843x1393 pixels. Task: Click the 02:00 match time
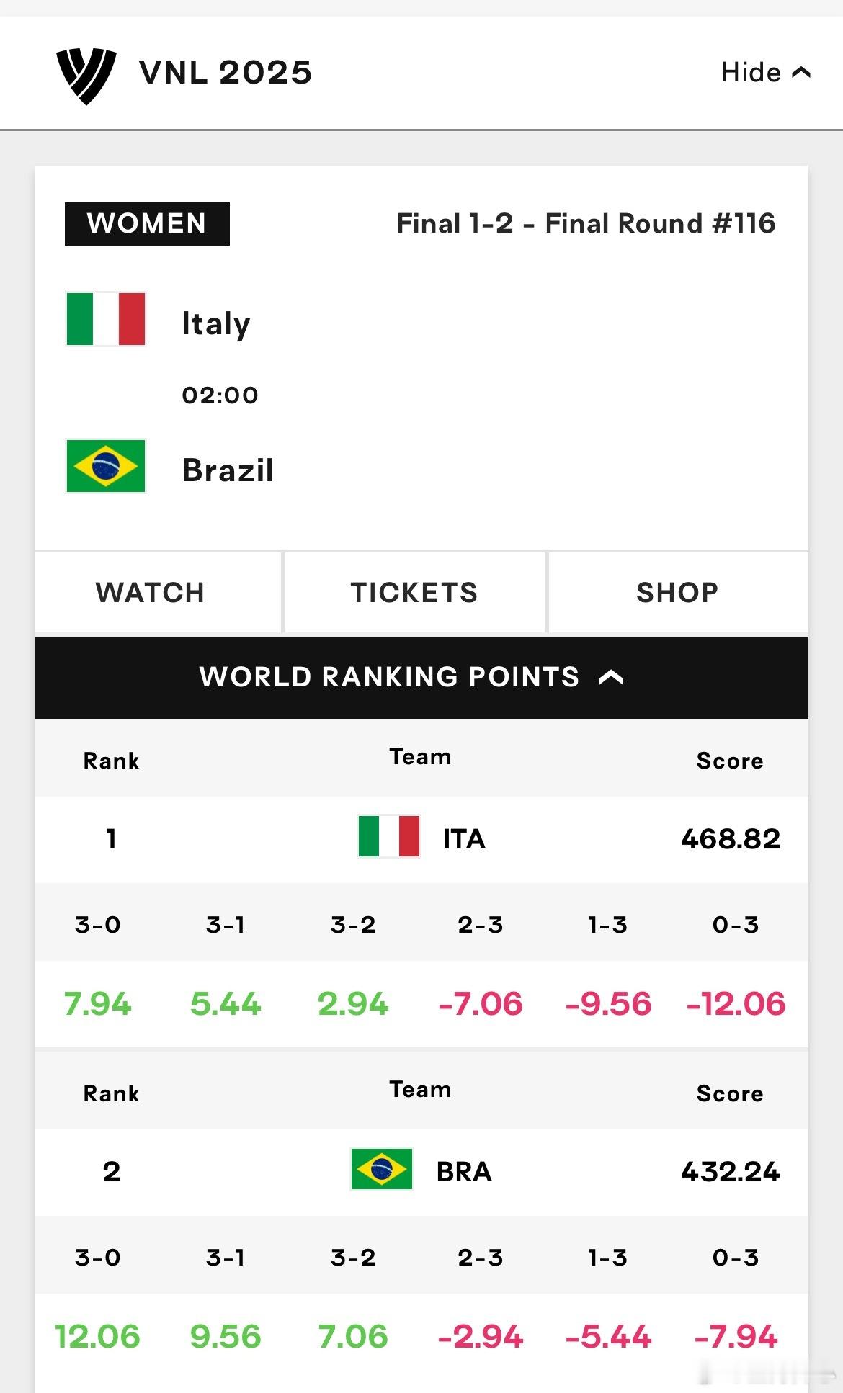pos(220,395)
